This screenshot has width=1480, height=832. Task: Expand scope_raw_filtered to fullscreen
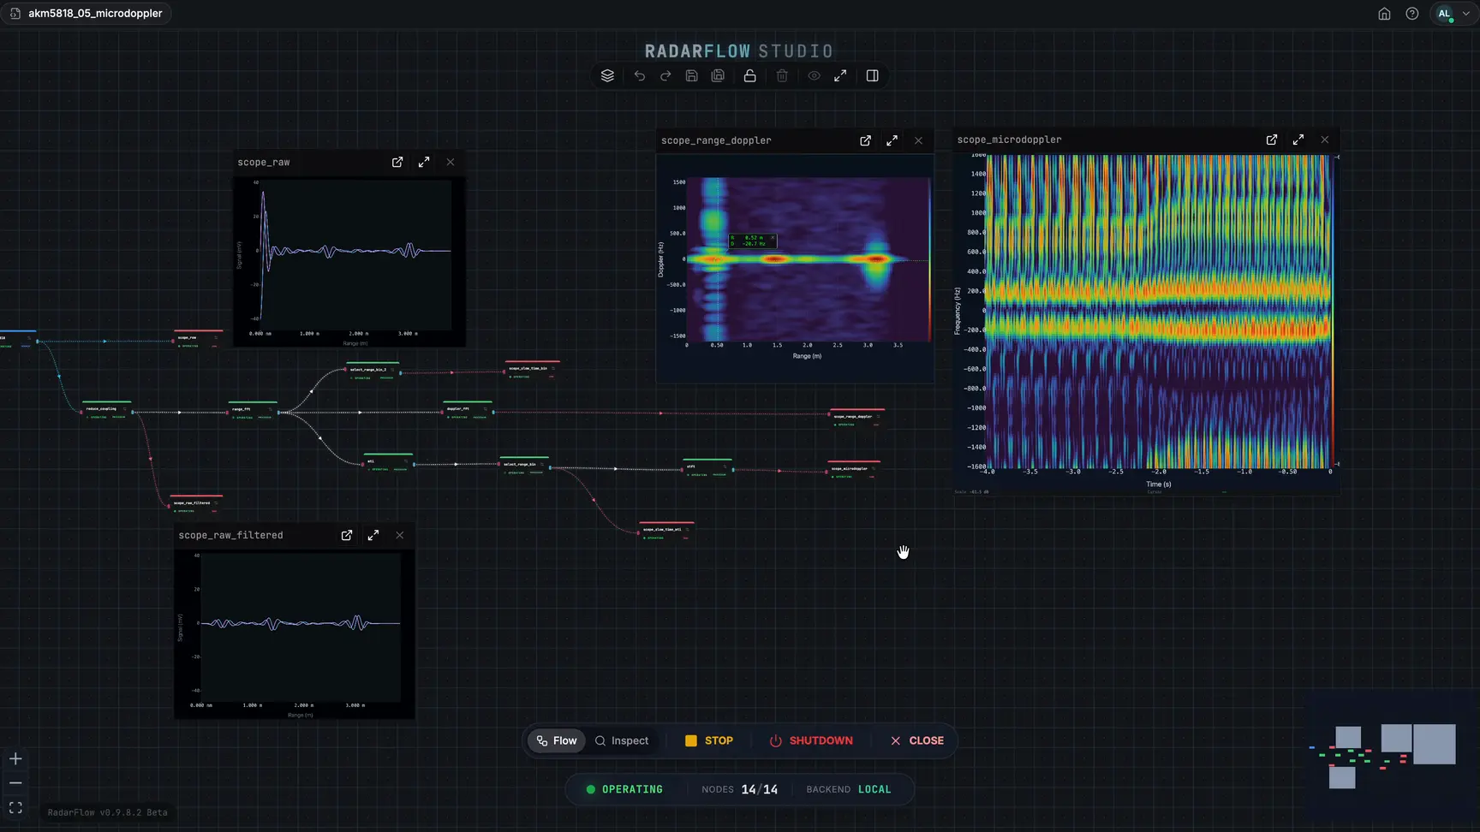(x=373, y=535)
